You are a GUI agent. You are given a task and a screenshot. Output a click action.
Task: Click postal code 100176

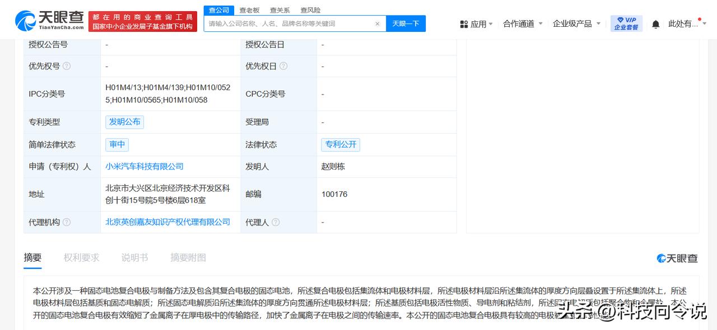coord(334,194)
